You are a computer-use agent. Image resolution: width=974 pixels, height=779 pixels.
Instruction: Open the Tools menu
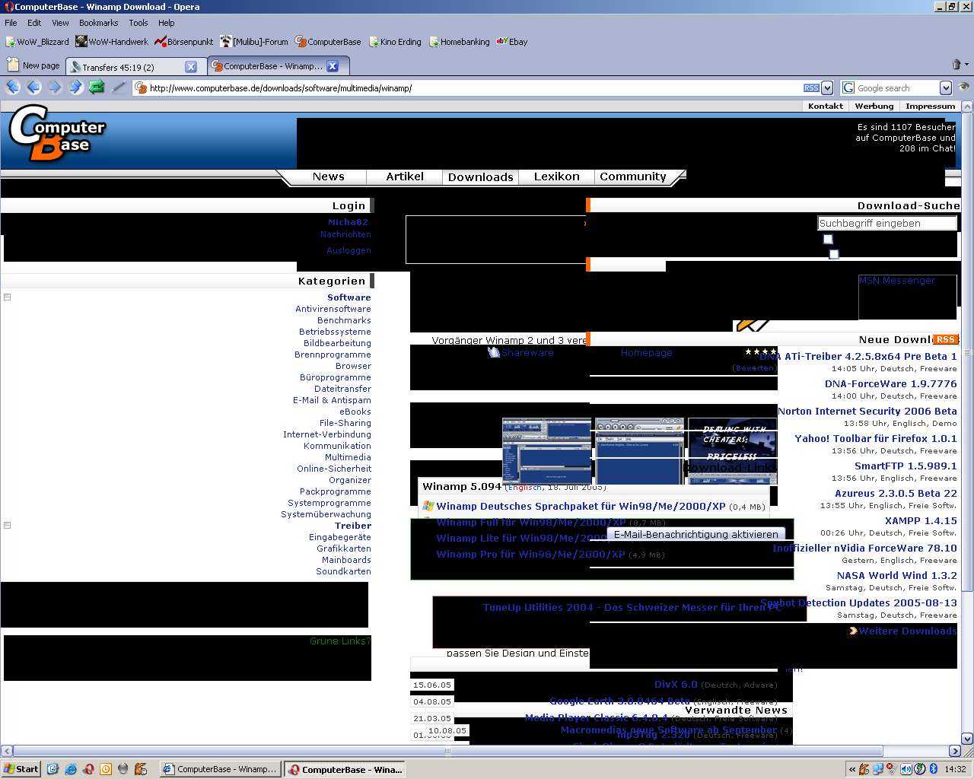click(138, 23)
